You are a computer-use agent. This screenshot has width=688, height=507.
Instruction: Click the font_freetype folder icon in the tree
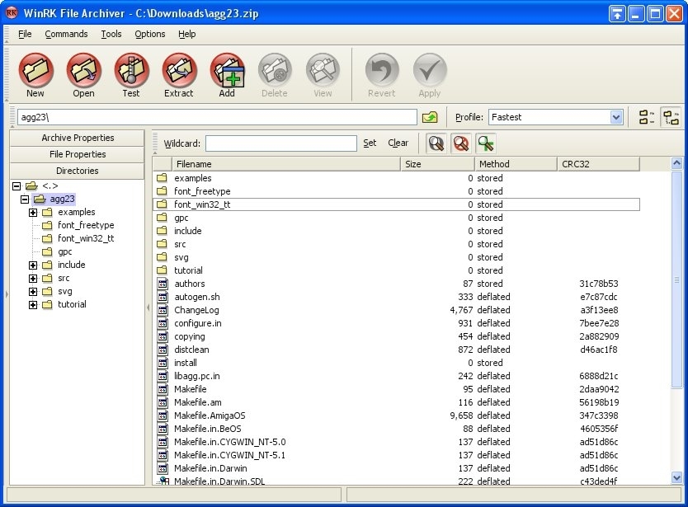pyautogui.click(x=47, y=225)
